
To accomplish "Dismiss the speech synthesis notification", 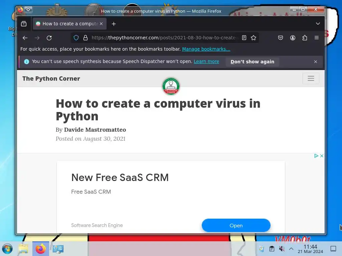I will click(316, 62).
